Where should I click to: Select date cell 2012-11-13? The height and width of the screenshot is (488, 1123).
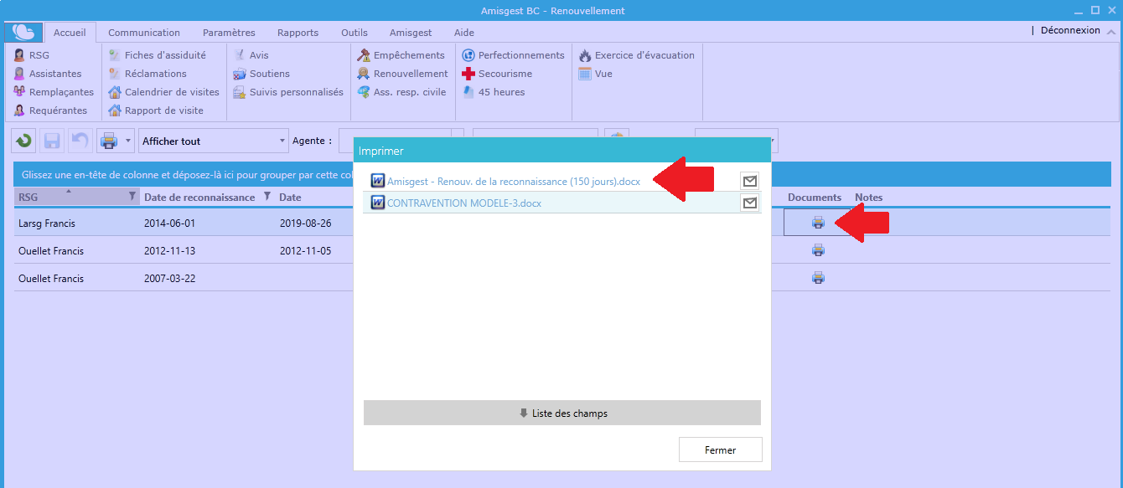(169, 251)
